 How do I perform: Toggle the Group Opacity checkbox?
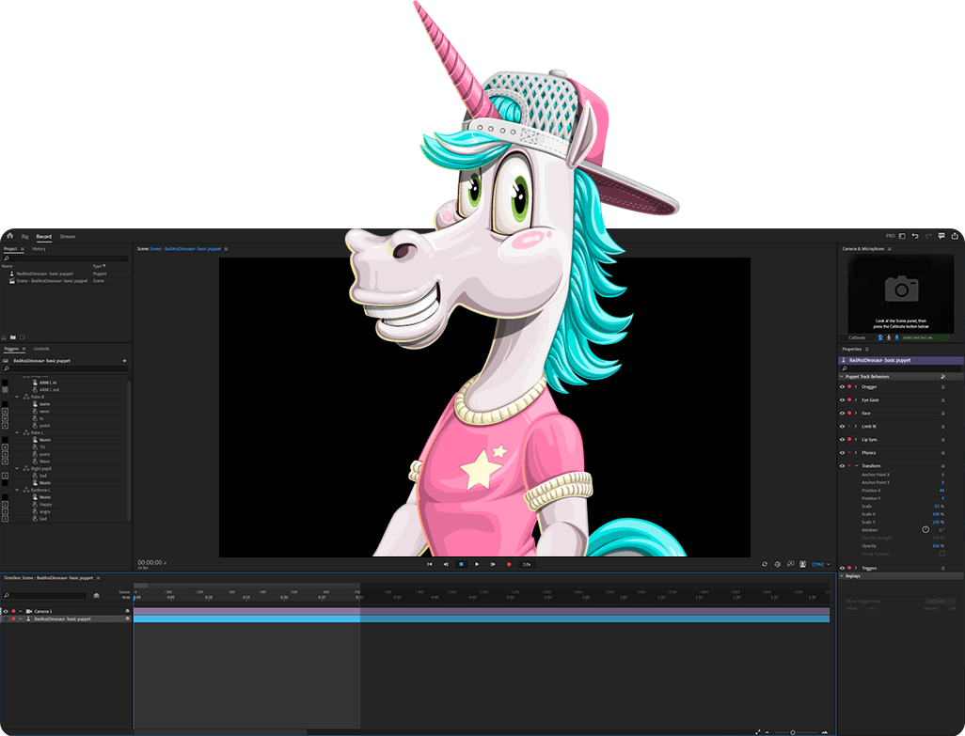pyautogui.click(x=941, y=554)
